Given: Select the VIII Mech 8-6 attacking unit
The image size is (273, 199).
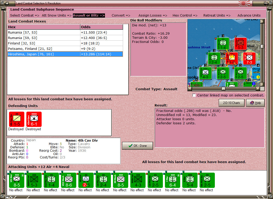Looking at the screenshot, I should [x=69, y=180].
